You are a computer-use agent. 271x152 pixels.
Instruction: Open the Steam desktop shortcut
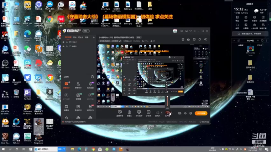[x=83, y=21]
